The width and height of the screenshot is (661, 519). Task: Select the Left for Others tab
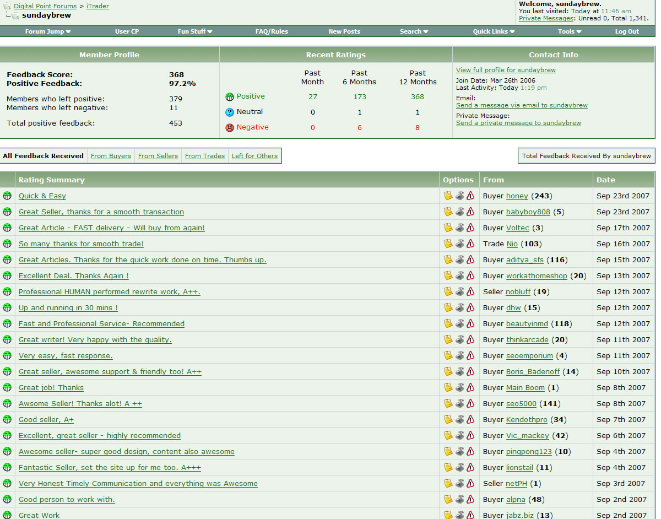(x=254, y=156)
